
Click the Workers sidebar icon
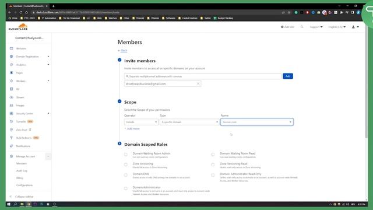11,81
